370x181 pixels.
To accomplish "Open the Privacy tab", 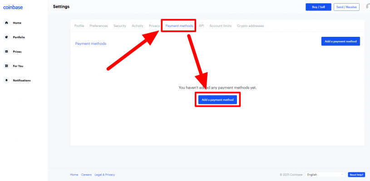I will [154, 26].
